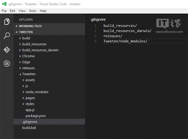Expand the pages folder arrow
The height and width of the screenshot is (139, 188).
[23, 98]
